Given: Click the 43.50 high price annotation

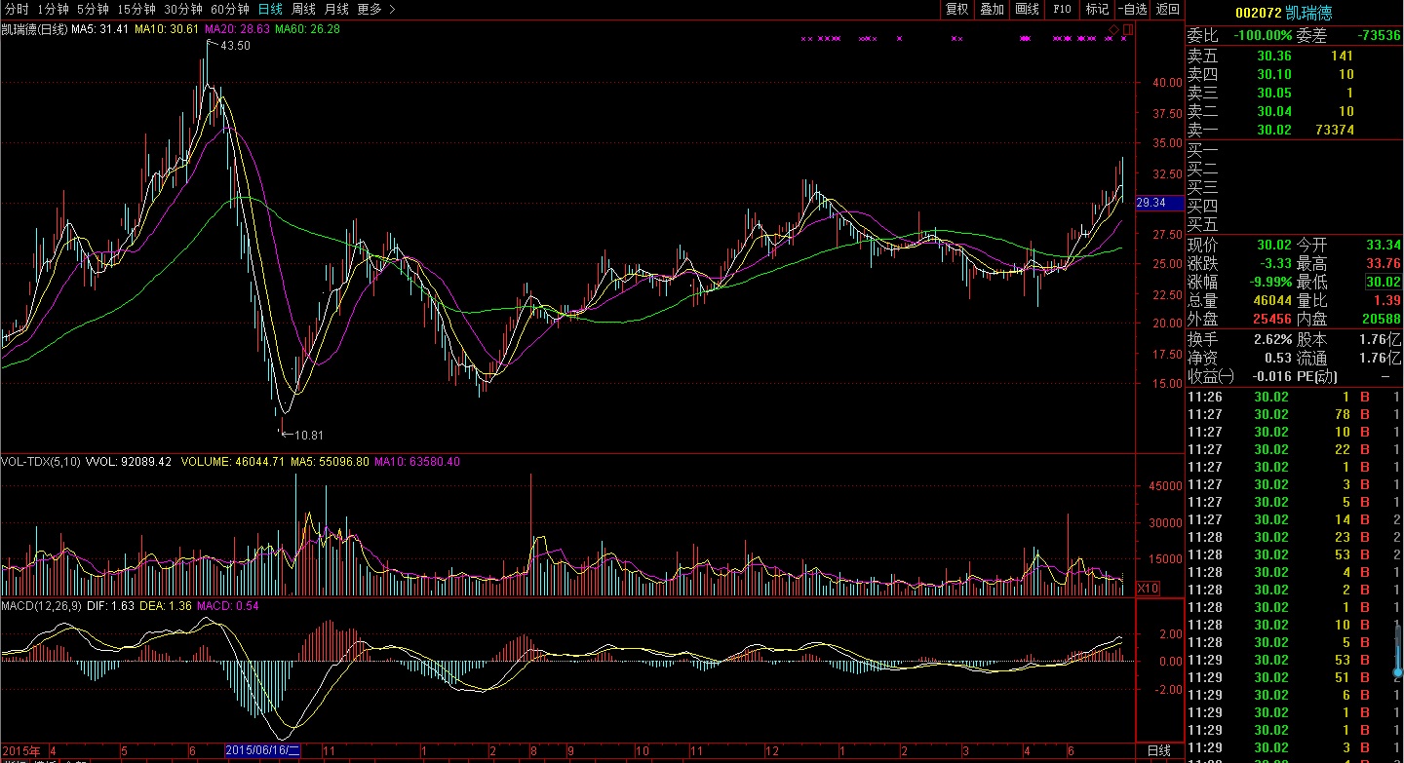Looking at the screenshot, I should click(236, 46).
